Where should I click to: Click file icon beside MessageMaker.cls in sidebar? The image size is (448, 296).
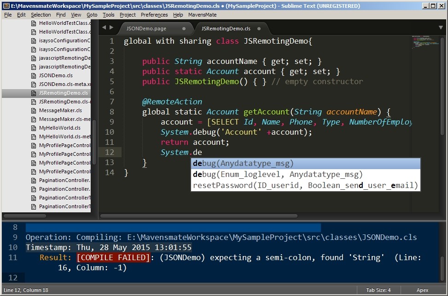coord(34,110)
